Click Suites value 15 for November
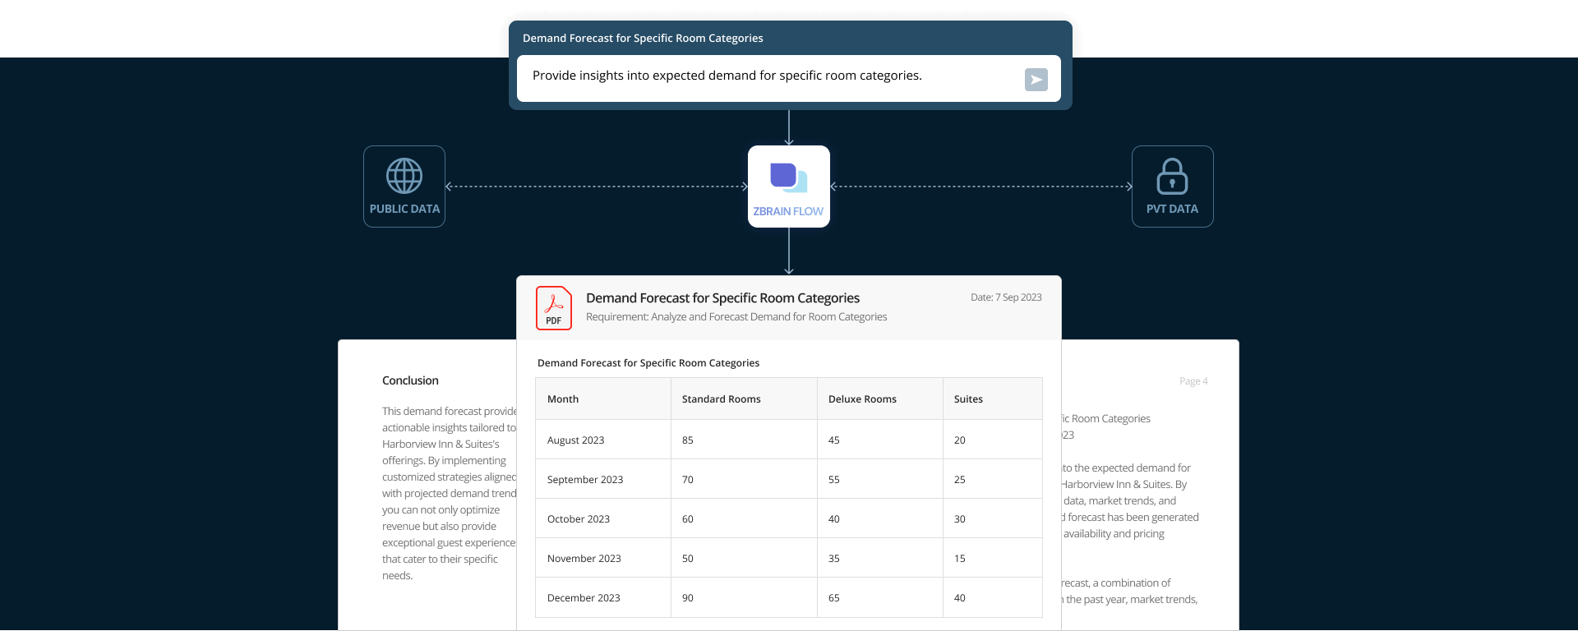The height and width of the screenshot is (631, 1578). (960, 559)
